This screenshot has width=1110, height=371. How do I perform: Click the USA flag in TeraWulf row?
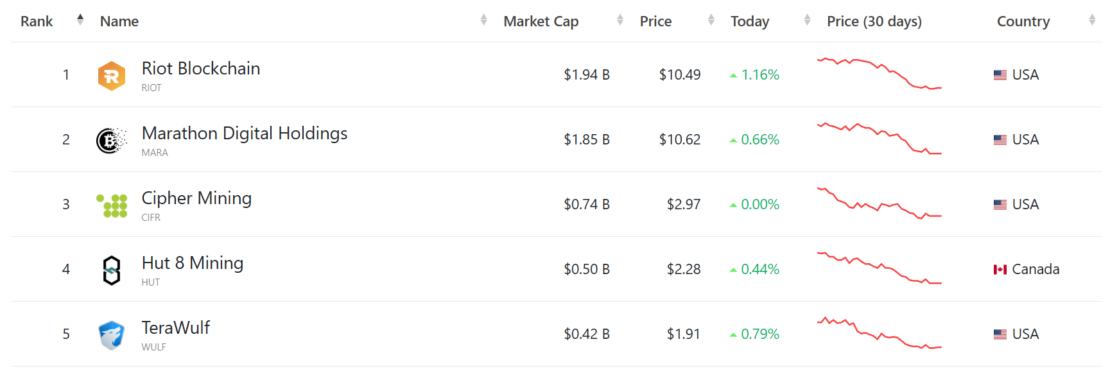[x=1000, y=334]
